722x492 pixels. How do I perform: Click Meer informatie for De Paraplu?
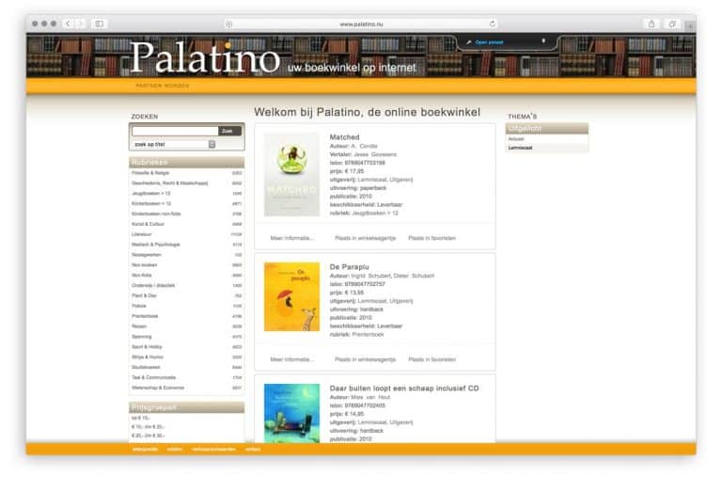292,359
